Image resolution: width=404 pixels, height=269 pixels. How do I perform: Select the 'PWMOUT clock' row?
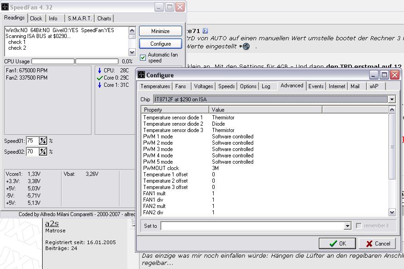[x=265, y=168]
